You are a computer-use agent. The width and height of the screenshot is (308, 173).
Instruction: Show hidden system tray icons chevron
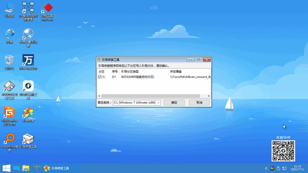pos(266,168)
